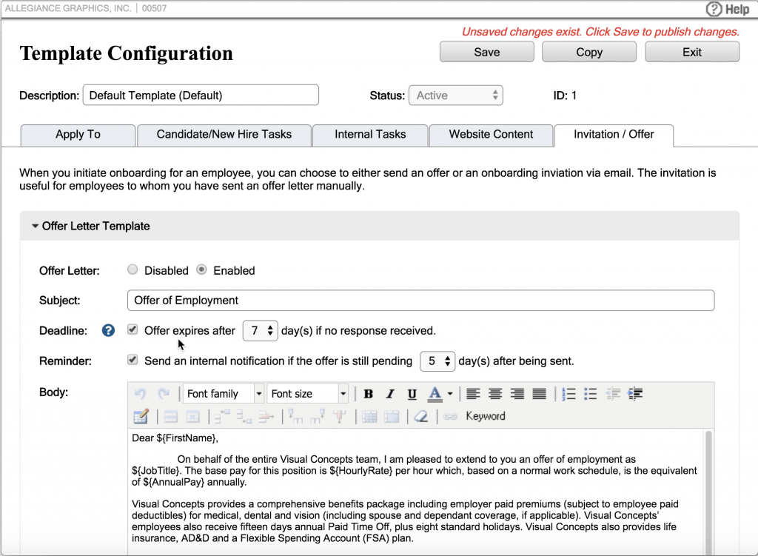Select the center alignment icon
758x556 pixels.
click(494, 393)
